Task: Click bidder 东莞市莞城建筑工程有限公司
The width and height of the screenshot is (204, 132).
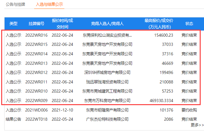Action: (x=107, y=91)
